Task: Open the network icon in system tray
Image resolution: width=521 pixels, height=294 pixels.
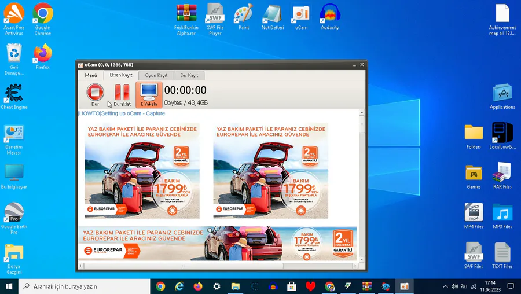Action: [x=474, y=286]
